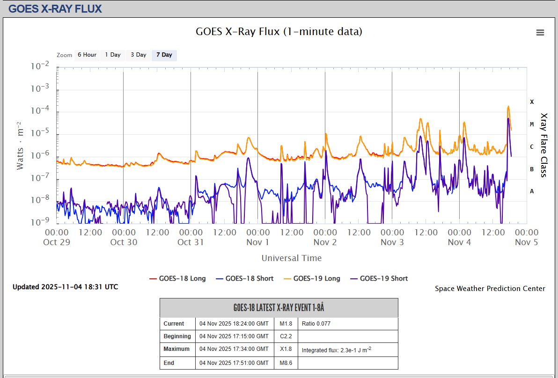Click the X flare class axis label
This screenshot has height=378, width=558.
[532, 102]
